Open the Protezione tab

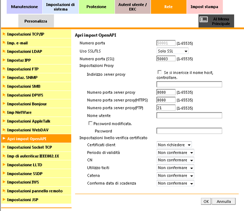pyautogui.click(x=96, y=7)
